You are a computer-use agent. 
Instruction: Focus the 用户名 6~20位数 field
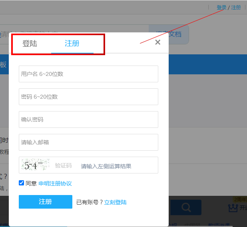click(88, 74)
